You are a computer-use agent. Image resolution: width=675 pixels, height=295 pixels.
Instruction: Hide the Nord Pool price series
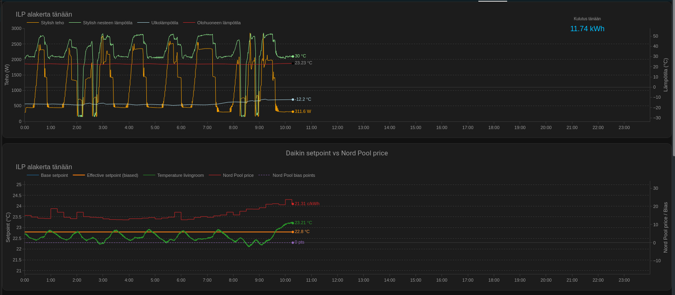(238, 176)
